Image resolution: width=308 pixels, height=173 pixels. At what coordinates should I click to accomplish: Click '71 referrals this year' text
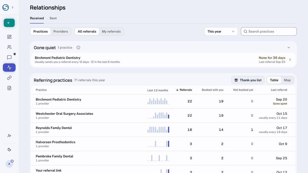(90, 80)
